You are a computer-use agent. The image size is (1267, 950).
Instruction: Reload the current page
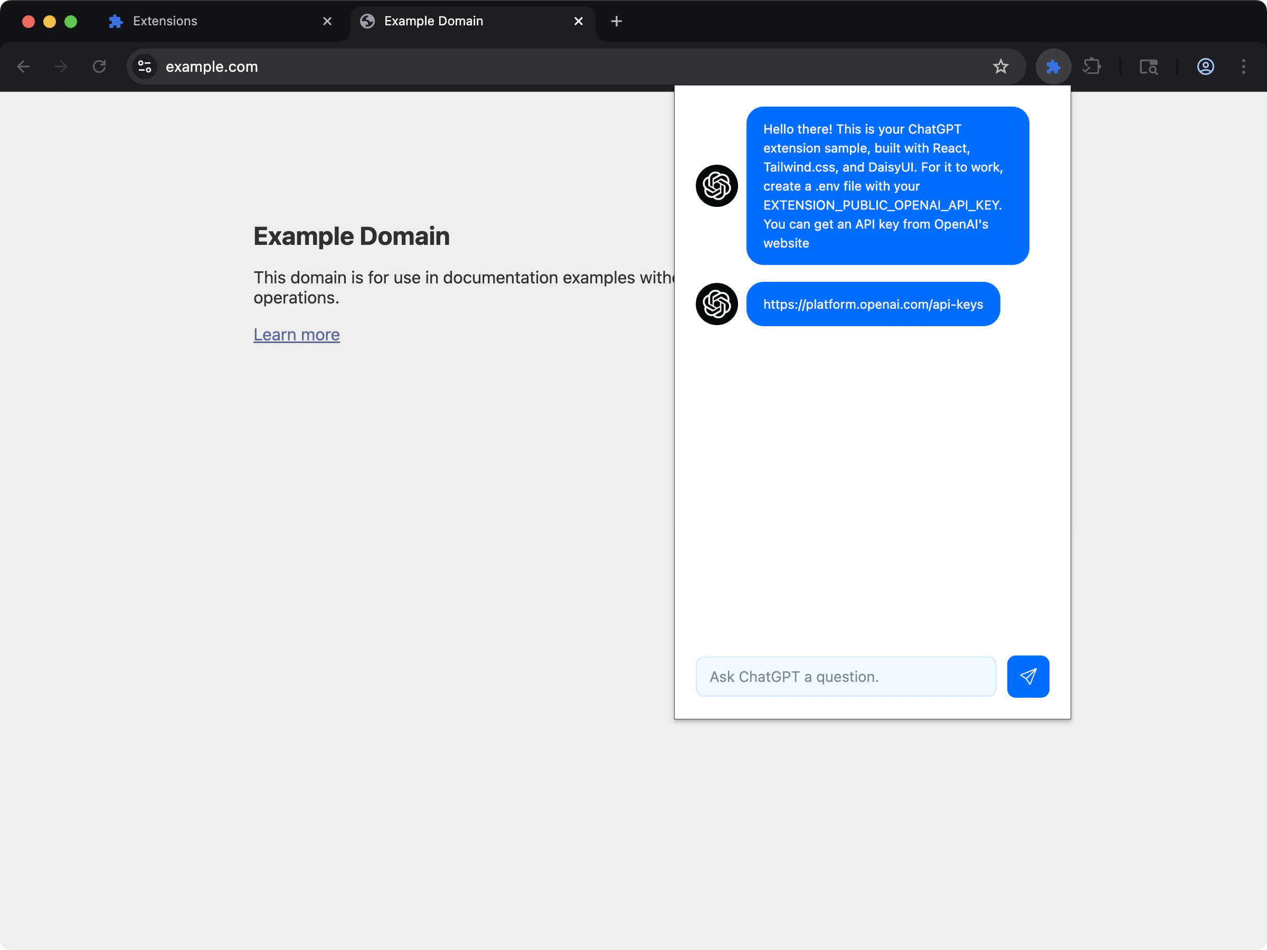(99, 66)
